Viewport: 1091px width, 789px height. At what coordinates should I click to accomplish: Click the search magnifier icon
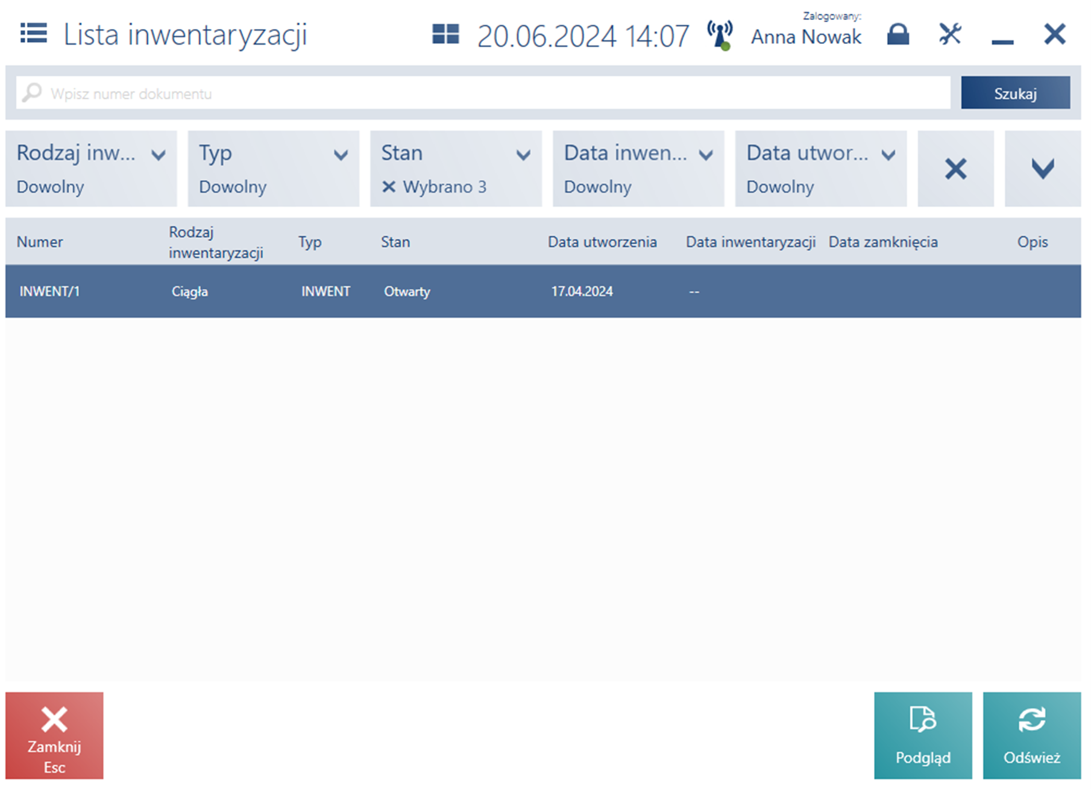click(x=31, y=93)
